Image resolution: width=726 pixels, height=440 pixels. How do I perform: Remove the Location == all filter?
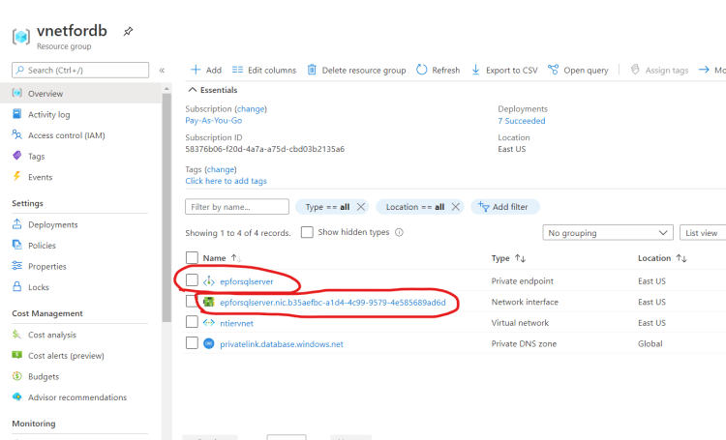click(456, 207)
